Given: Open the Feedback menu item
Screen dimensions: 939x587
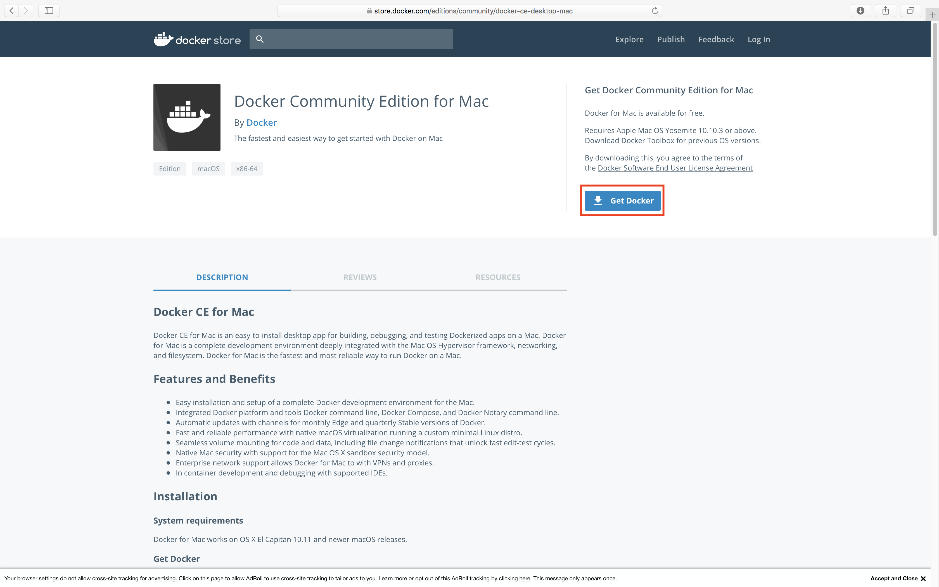Looking at the screenshot, I should point(716,39).
